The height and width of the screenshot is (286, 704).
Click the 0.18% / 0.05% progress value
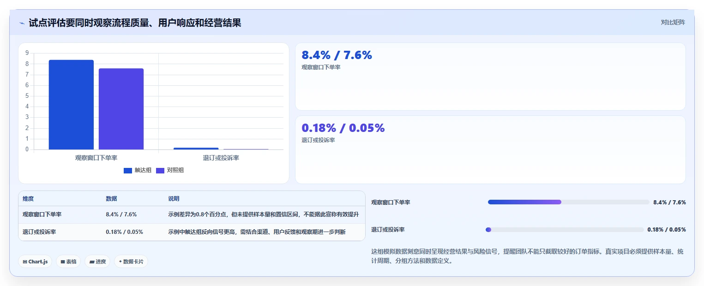[667, 230]
